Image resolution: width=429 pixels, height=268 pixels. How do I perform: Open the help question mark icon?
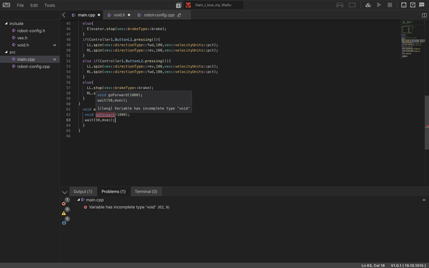[413, 5]
